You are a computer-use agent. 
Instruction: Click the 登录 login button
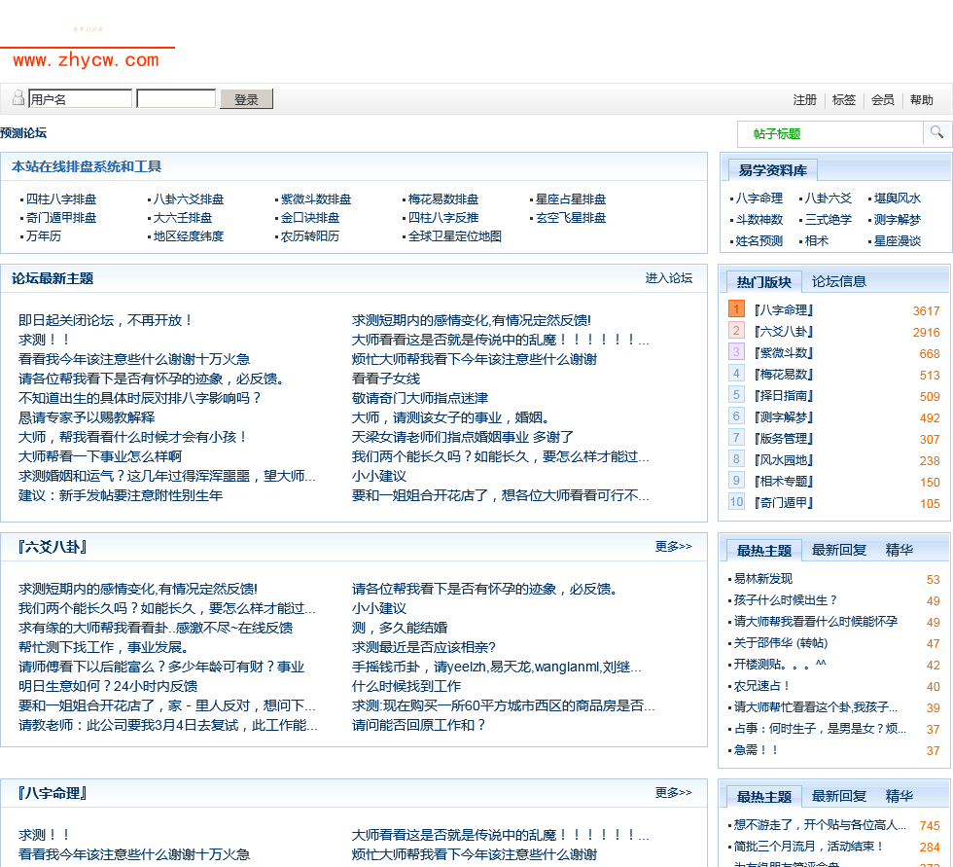point(246,99)
